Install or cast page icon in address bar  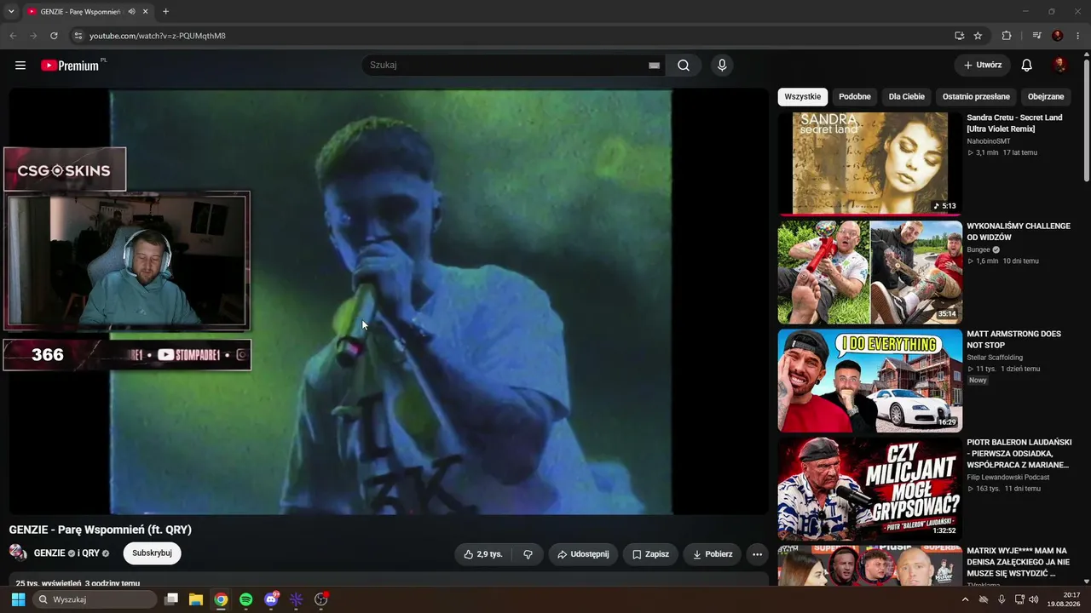(959, 36)
